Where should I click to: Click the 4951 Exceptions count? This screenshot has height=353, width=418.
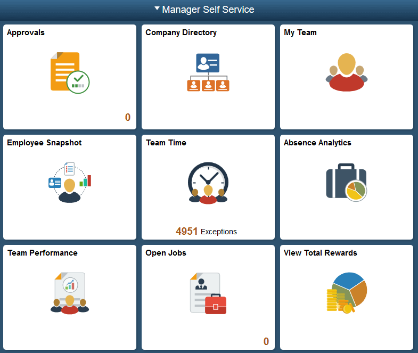206,232
